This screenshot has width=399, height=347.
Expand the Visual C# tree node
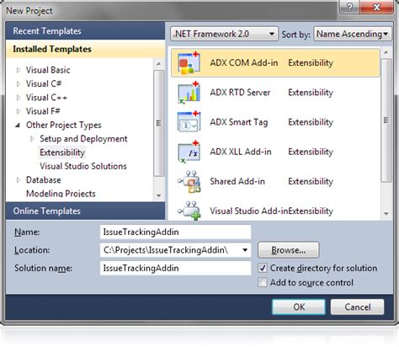pyautogui.click(x=19, y=83)
